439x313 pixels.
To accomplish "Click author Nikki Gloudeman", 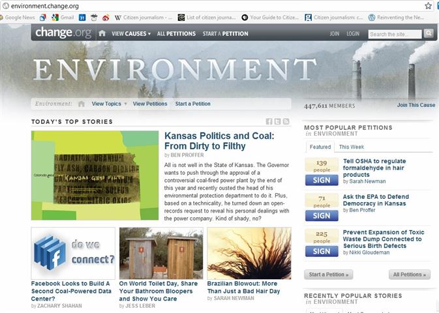I will 369,252.
